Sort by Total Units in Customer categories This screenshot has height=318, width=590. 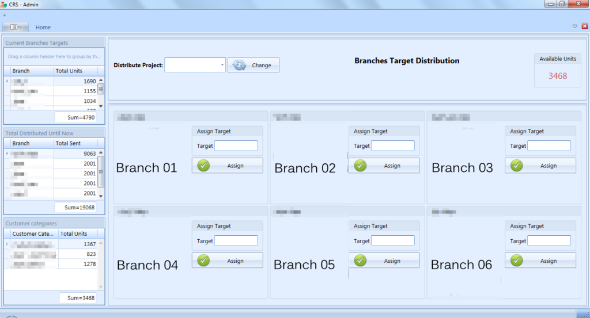[78, 233]
